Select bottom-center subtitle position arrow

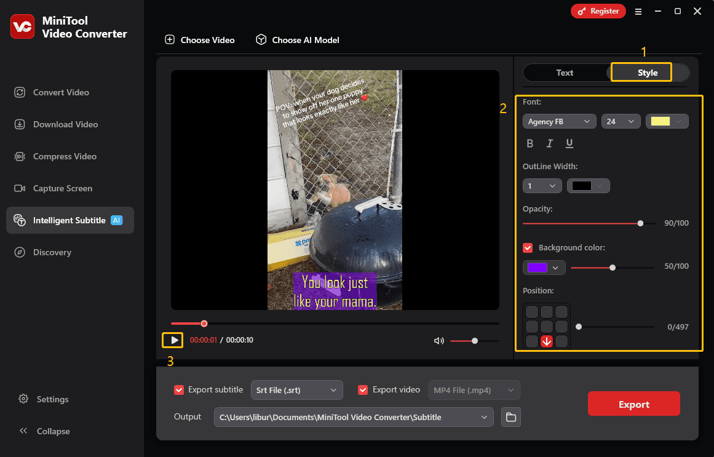tap(546, 342)
